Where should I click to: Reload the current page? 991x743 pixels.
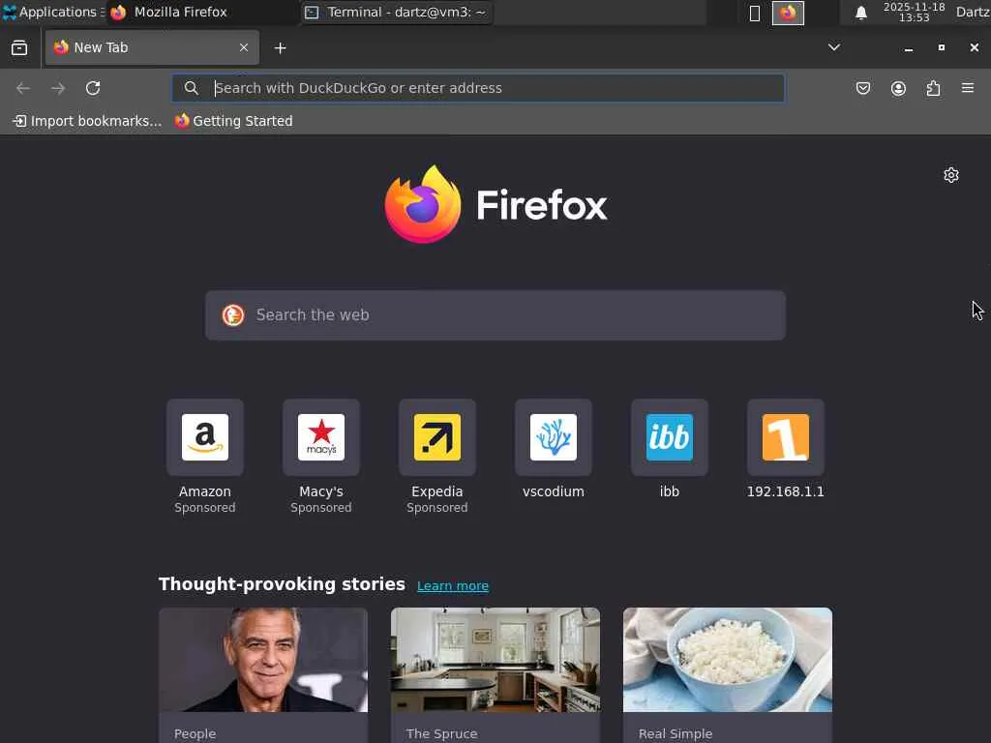93,88
